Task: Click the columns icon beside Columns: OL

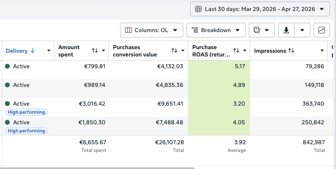Action: tap(128, 30)
